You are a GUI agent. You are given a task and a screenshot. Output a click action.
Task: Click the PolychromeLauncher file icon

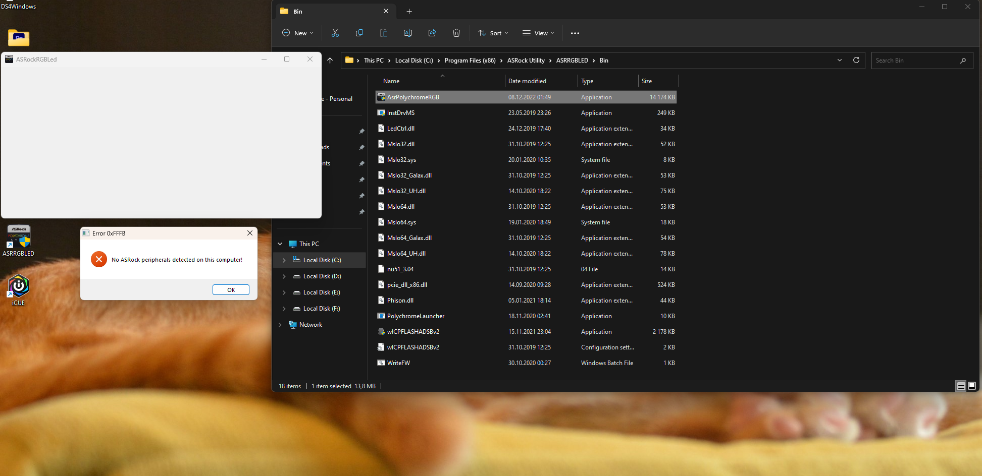(x=381, y=316)
